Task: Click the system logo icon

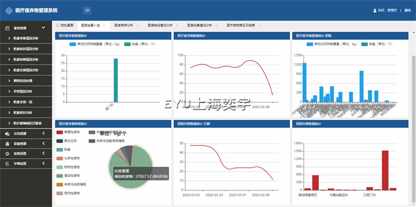Action: (x=9, y=11)
